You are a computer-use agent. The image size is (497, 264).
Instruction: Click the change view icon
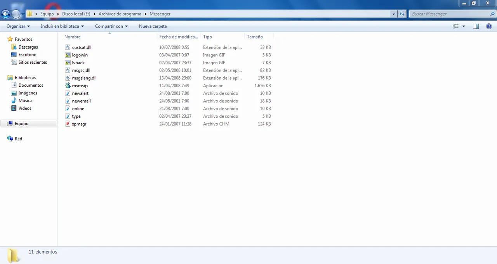point(456,26)
